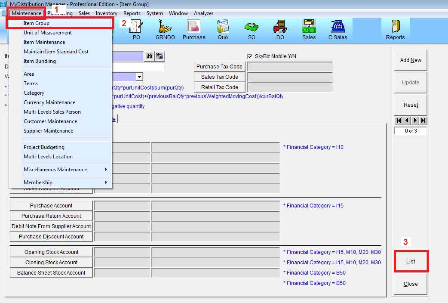448x303 pixels.
Task: Open the SO sales order icon
Action: 252,28
